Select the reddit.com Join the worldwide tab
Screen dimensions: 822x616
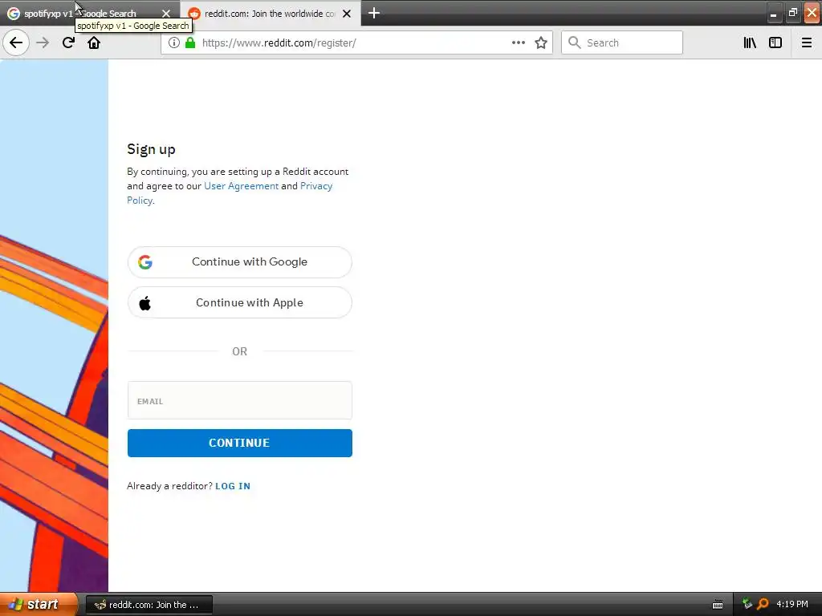click(x=270, y=14)
